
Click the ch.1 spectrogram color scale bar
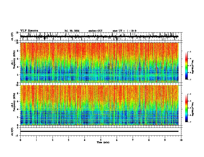click(x=186, y=66)
